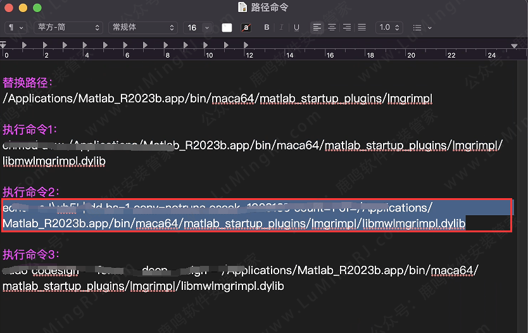This screenshot has width=528, height=333.
Task: Open the list bullets and numbering menu
Action: click(422, 27)
